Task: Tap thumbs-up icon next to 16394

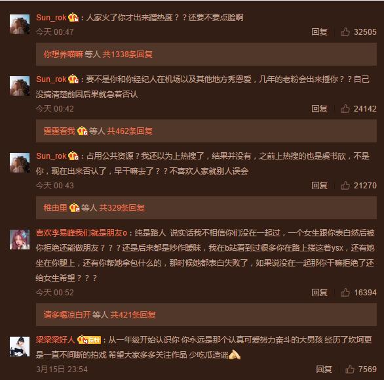Action: pos(345,293)
